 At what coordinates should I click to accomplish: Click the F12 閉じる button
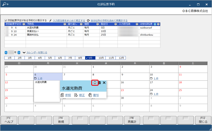(203, 120)
